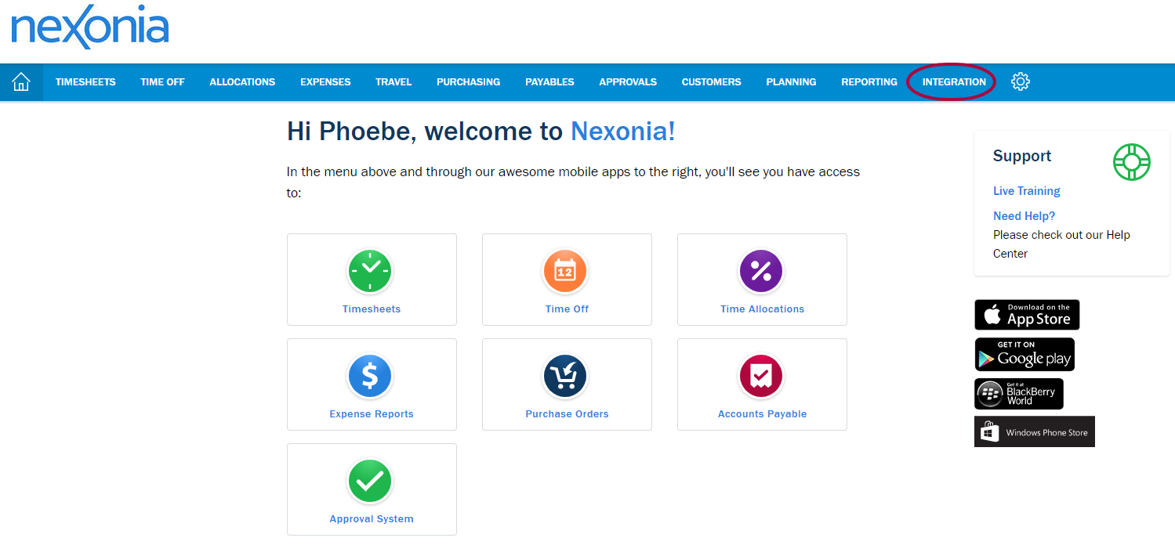The image size is (1175, 545).
Task: Click the purple Time Allocations percent icon
Action: point(761,271)
